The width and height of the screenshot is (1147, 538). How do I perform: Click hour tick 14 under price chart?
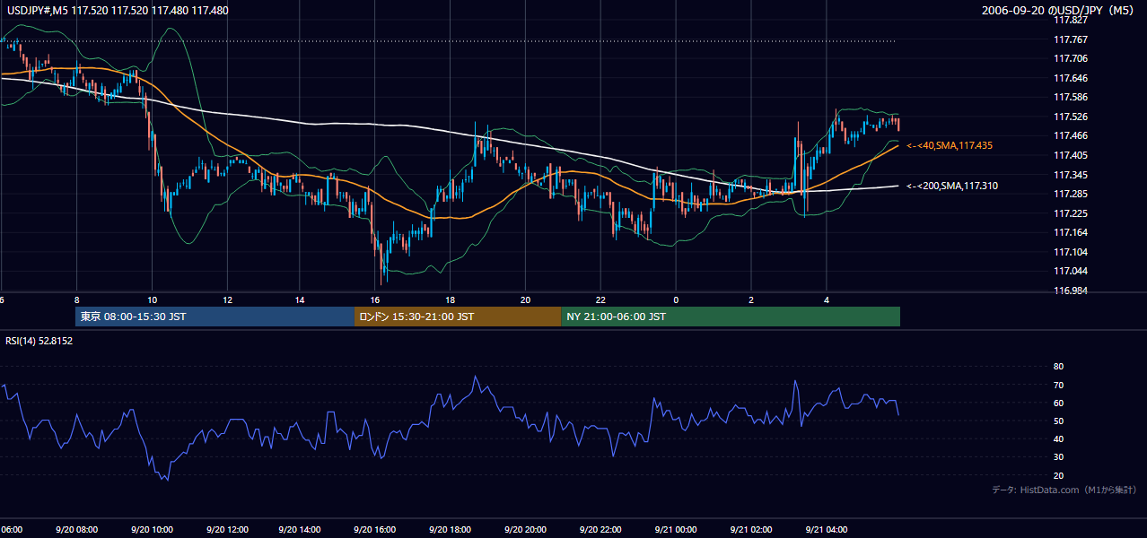(301, 299)
